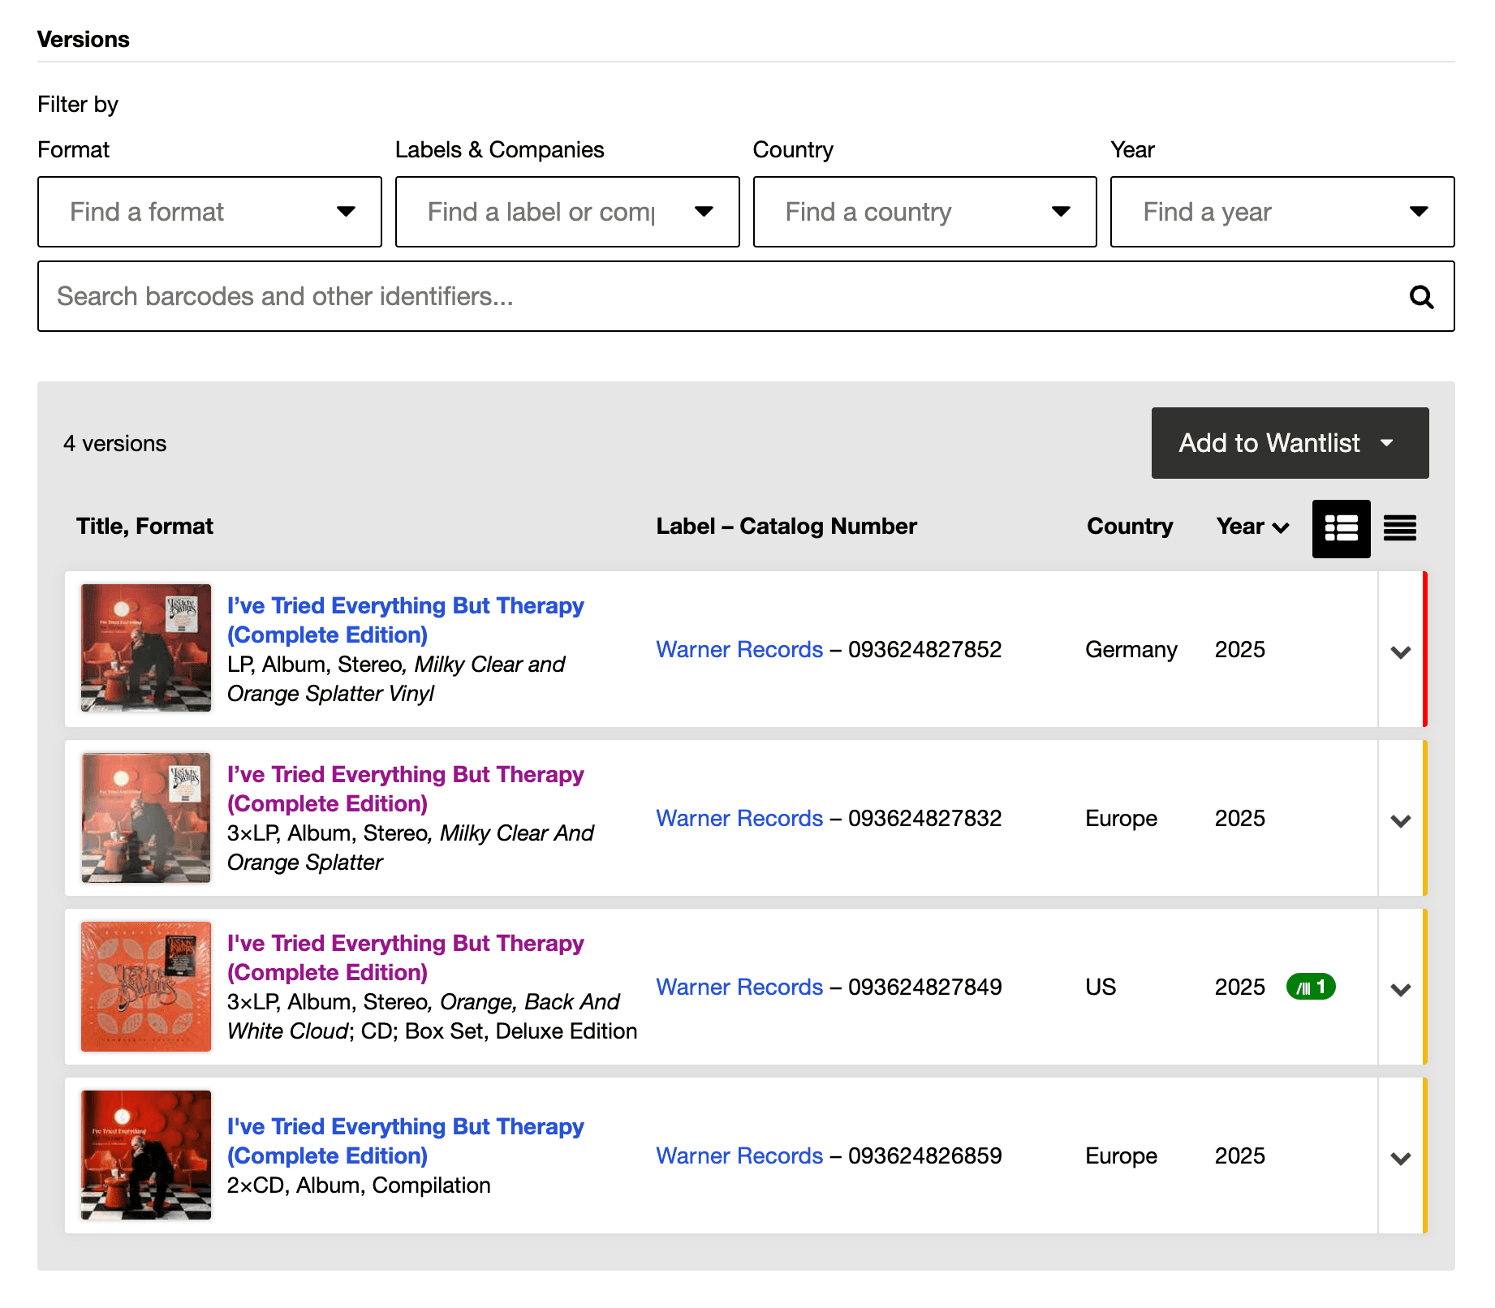Open the Add to Wantlist dropdown button

coord(1290,443)
